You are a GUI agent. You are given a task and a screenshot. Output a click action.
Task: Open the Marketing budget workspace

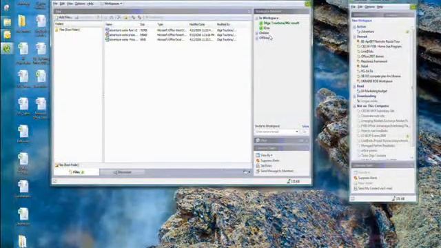point(372,91)
